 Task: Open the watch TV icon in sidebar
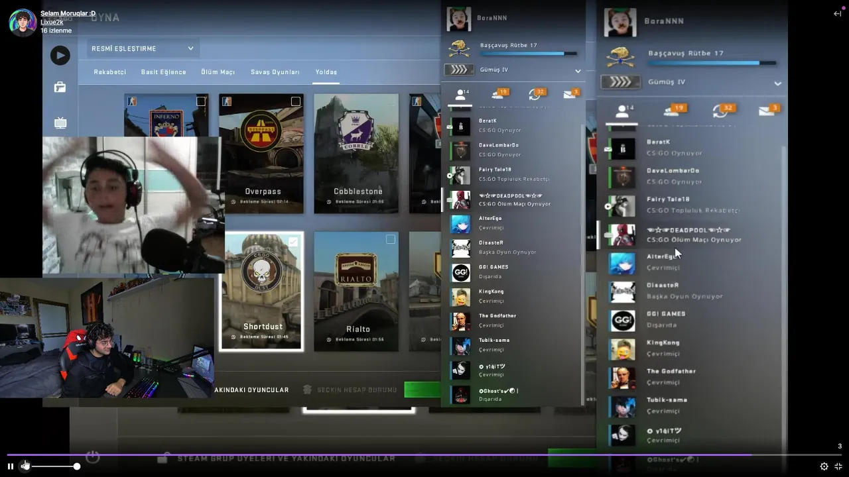click(60, 123)
